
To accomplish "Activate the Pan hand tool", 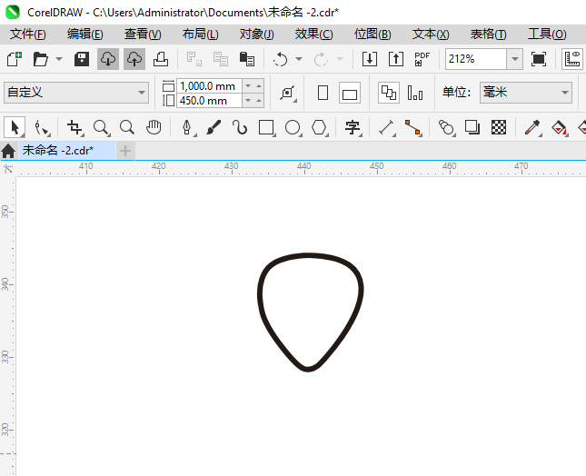I will [x=154, y=127].
